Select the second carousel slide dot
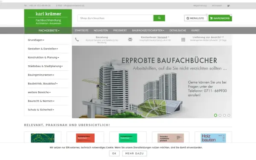This screenshot has height=160, width=256. [x=220, y=115]
